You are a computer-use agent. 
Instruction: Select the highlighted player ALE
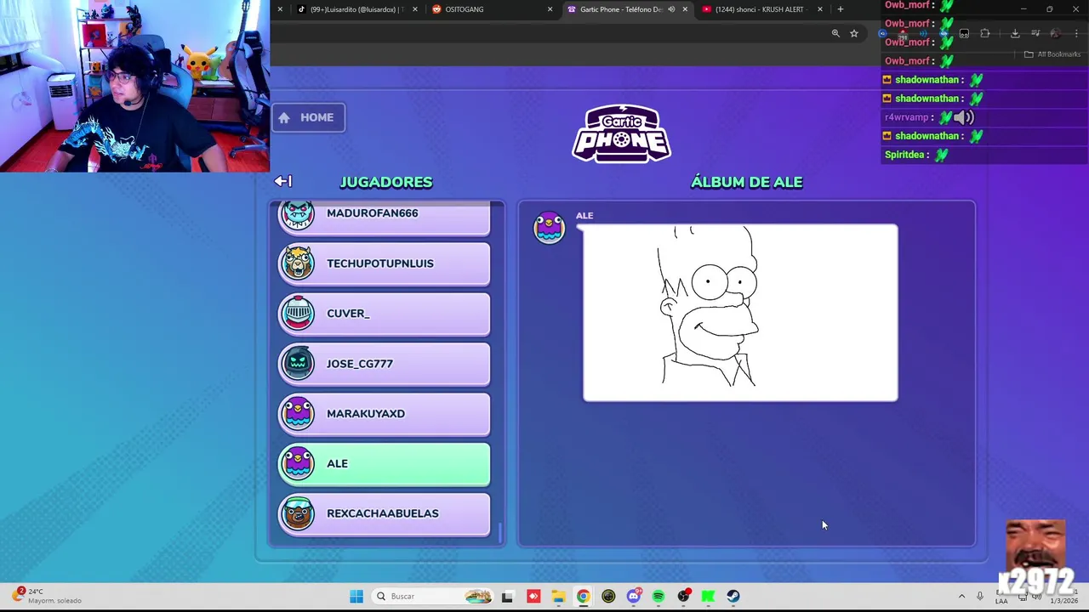point(385,464)
